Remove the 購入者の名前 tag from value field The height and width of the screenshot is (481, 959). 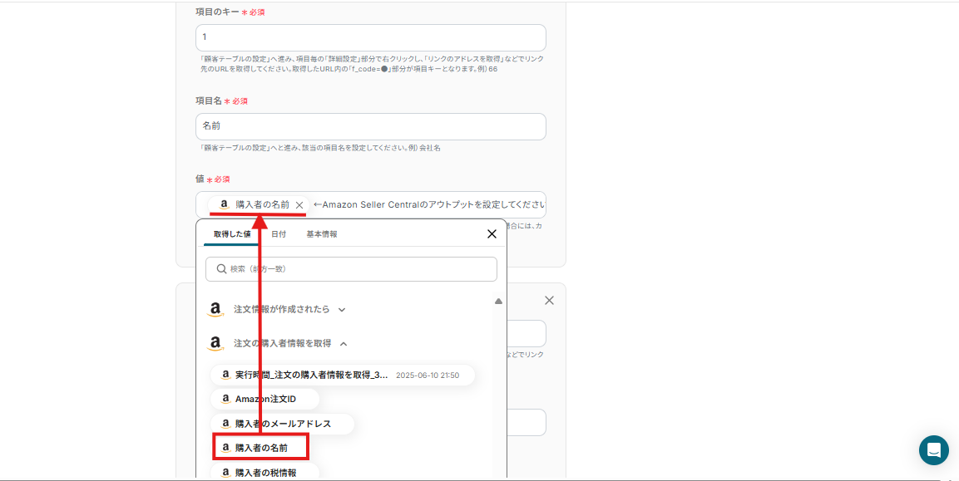[x=299, y=205]
